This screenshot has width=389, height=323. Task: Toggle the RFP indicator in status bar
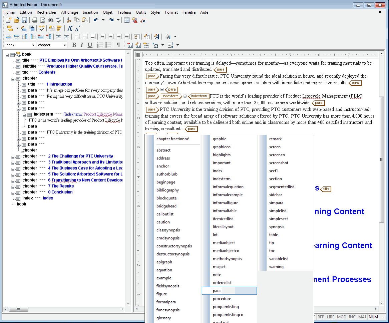(321, 317)
